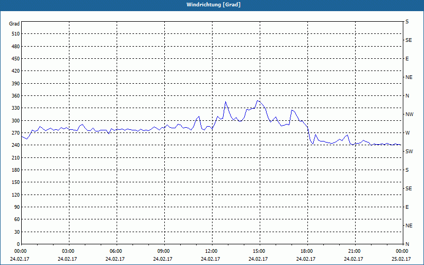
Task: Click the SW compass label
Action: coord(409,152)
